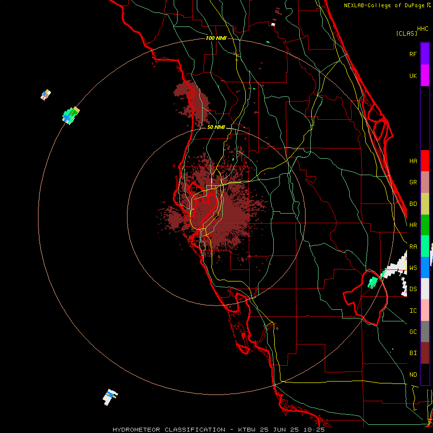Viewport: 433px width, 433px height.
Task: Select the WS legend label
Action: [x=413, y=268]
